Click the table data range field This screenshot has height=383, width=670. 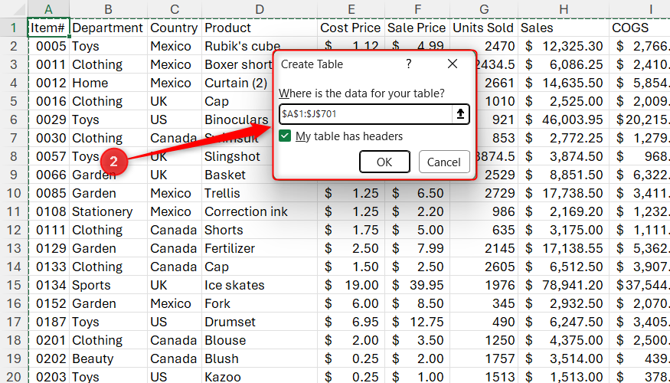[366, 114]
